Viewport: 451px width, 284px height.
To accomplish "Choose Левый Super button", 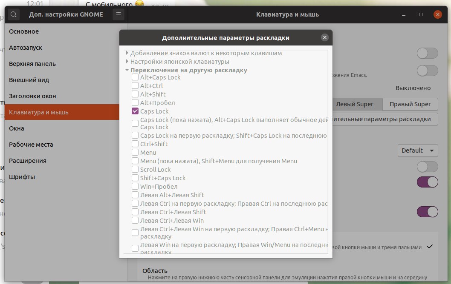I will [x=357, y=104].
